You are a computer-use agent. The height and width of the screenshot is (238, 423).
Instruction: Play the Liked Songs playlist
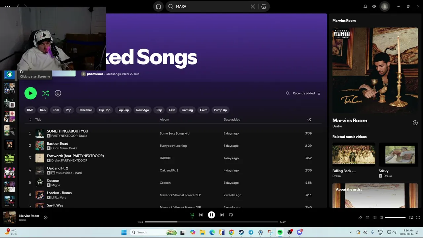point(30,93)
